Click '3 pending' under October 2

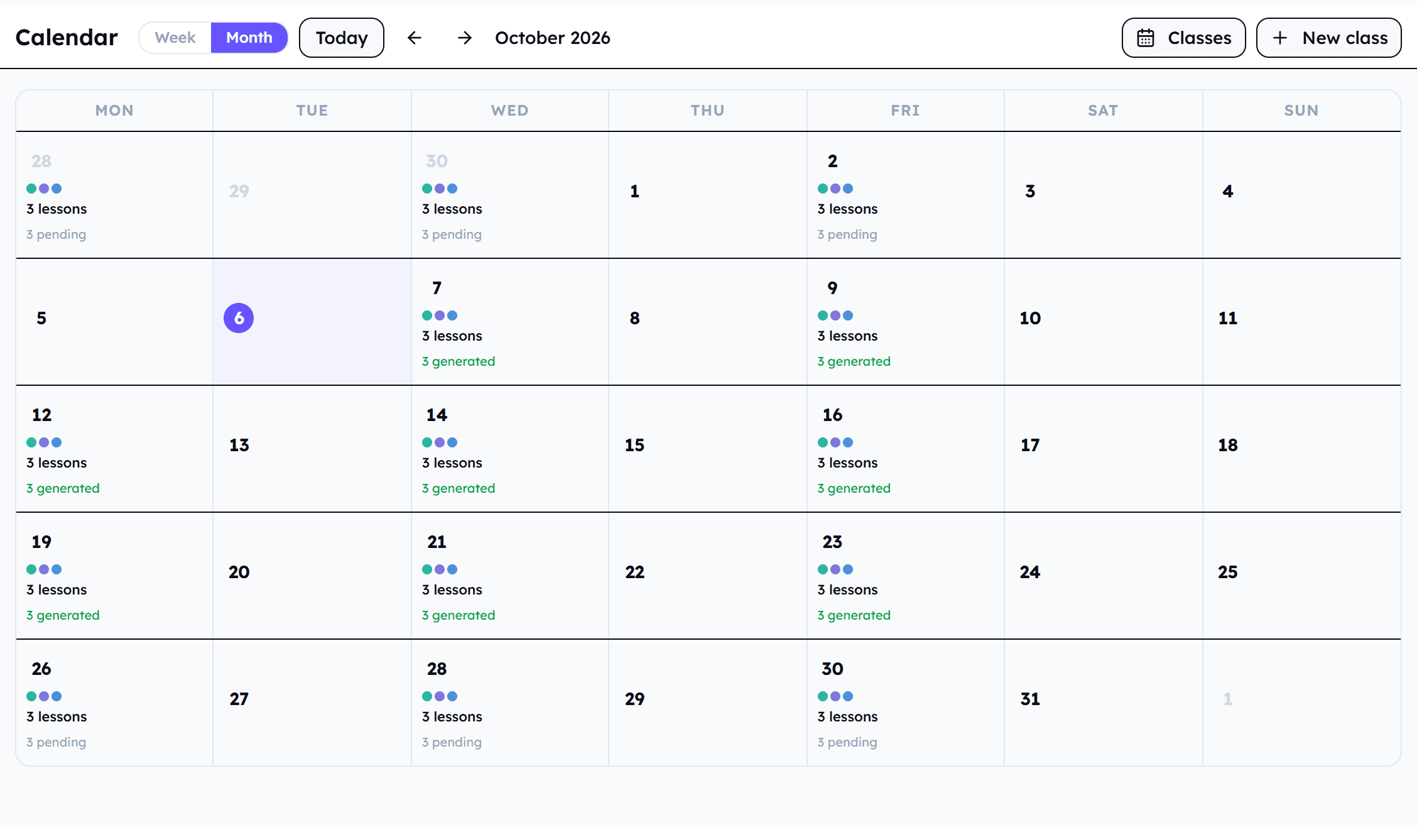click(x=847, y=234)
